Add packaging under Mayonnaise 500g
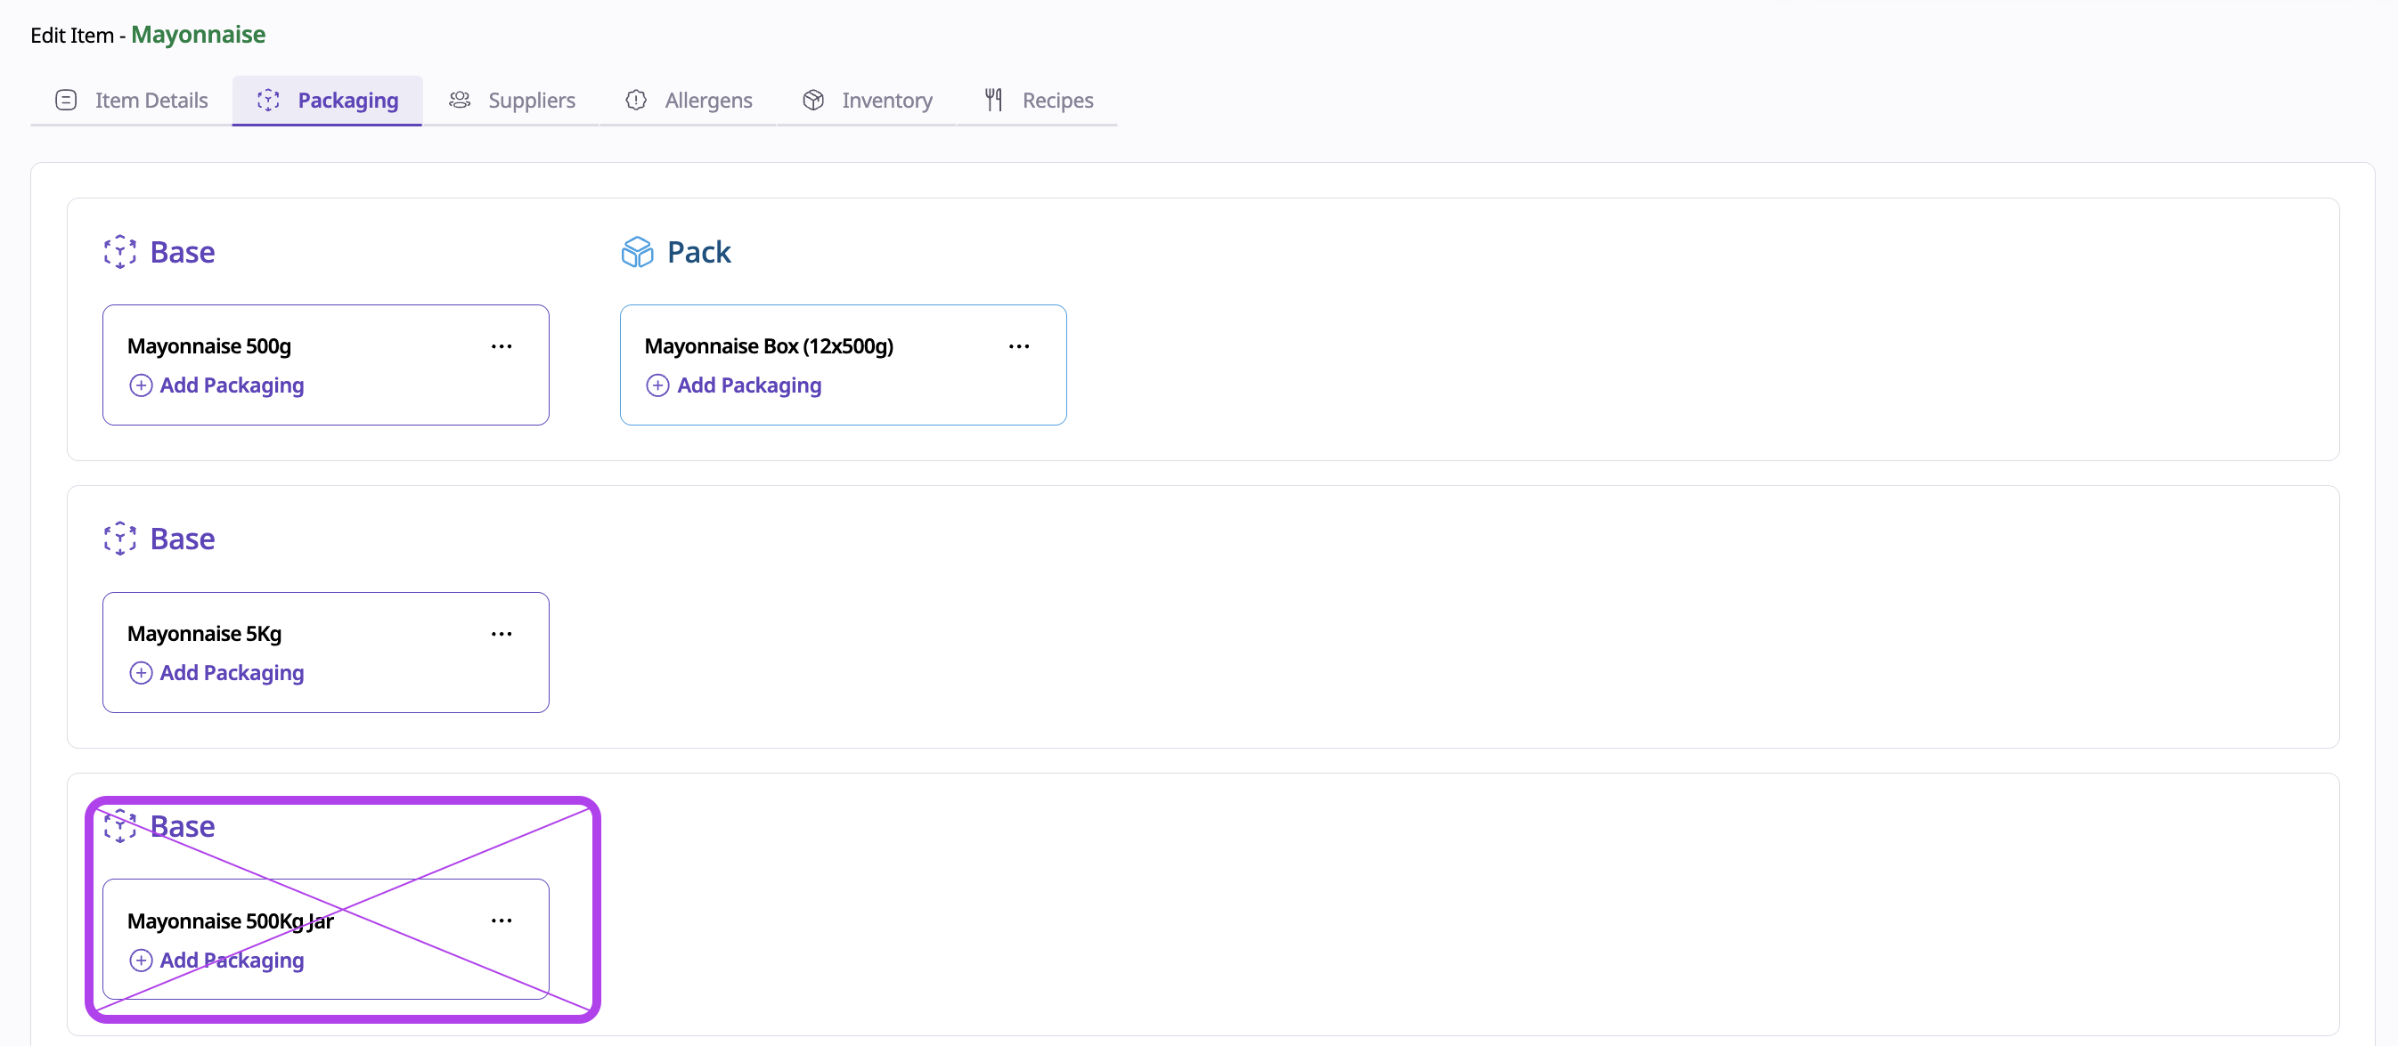 pos(231,385)
